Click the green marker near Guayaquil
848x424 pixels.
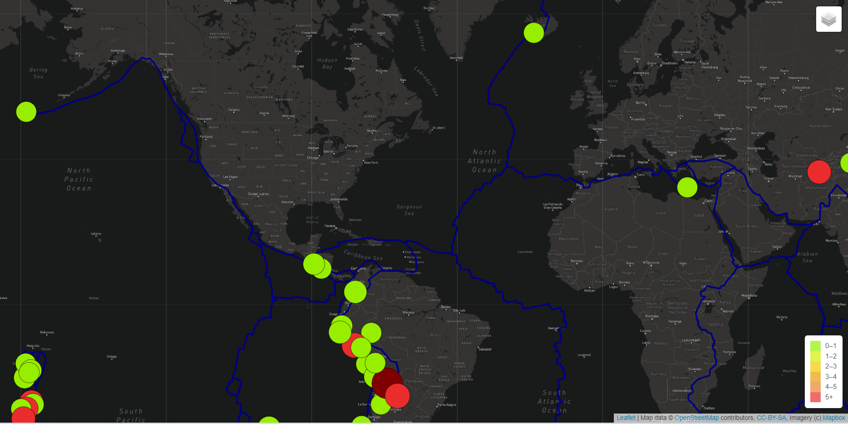[340, 331]
